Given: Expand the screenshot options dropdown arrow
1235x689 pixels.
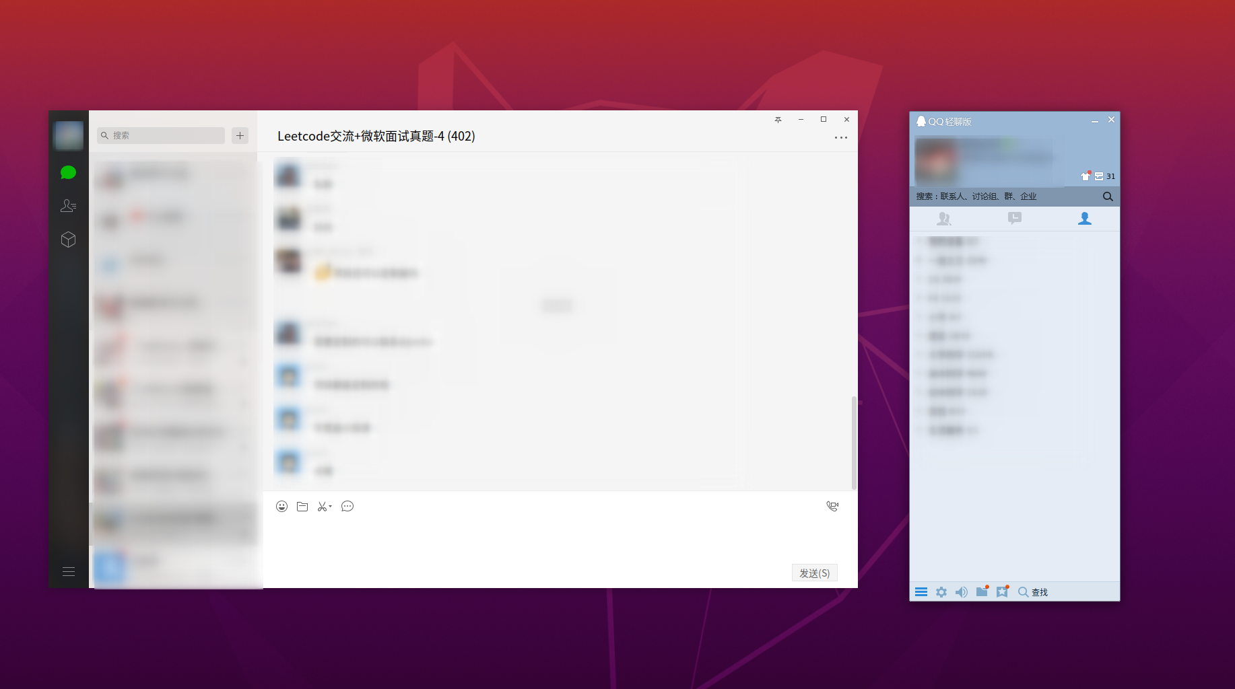Looking at the screenshot, I should point(331,507).
